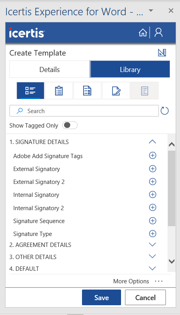Switch to the Library tab
The width and height of the screenshot is (180, 315).
(x=130, y=69)
